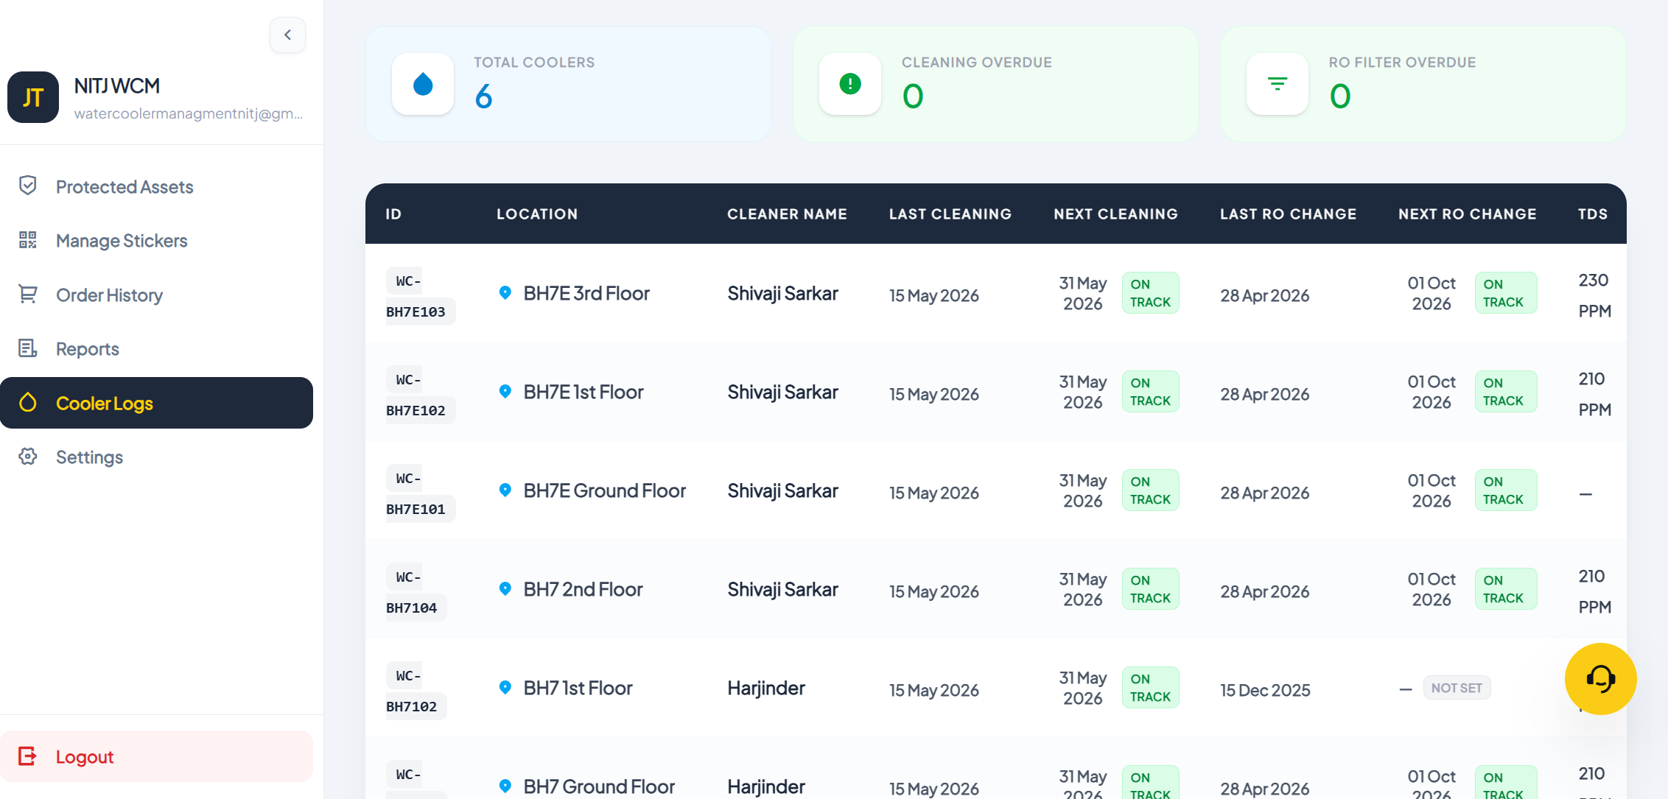Click the WC-BH7104 cooler ID
This screenshot has height=799, width=1668.
[x=416, y=592]
